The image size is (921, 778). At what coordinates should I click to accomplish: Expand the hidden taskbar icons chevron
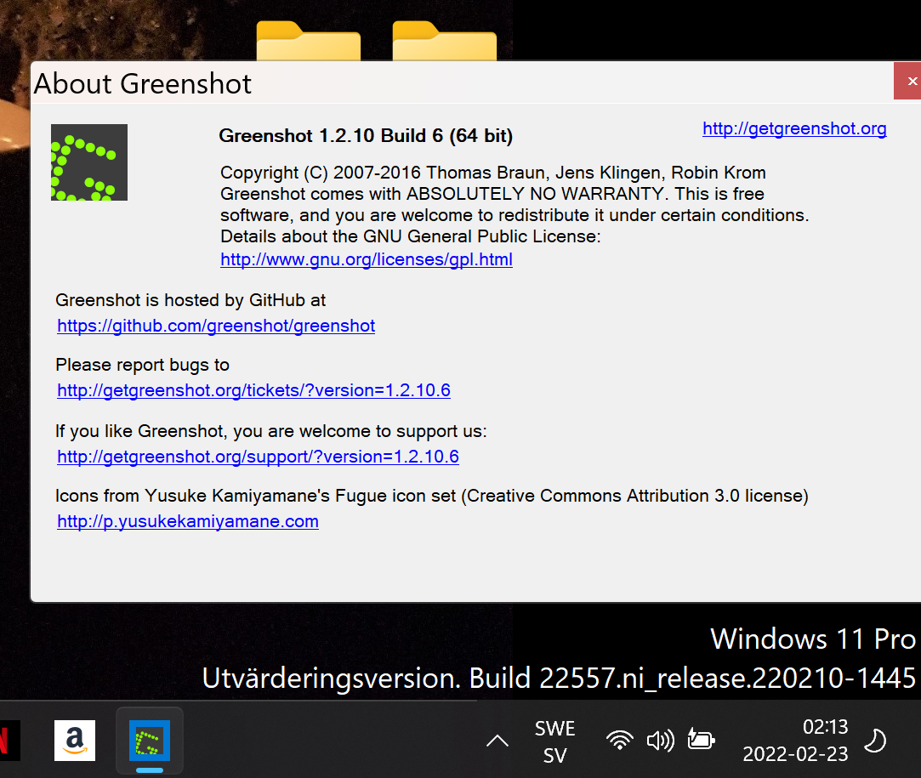click(497, 741)
